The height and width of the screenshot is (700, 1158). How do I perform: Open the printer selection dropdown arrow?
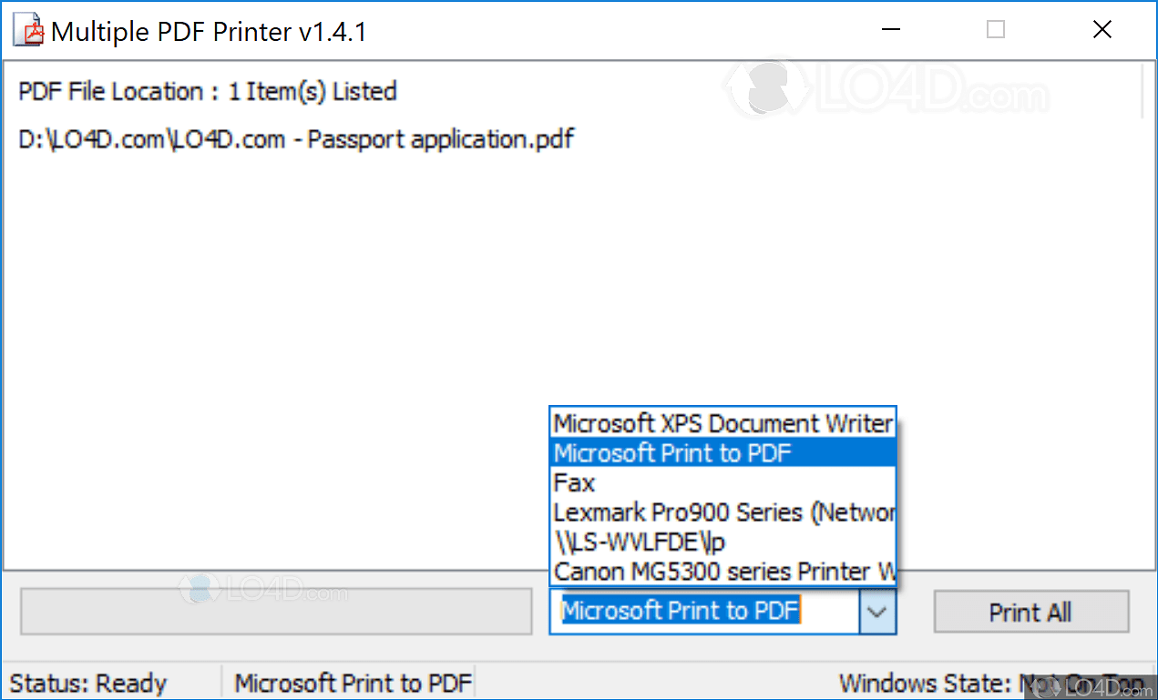[x=876, y=611]
